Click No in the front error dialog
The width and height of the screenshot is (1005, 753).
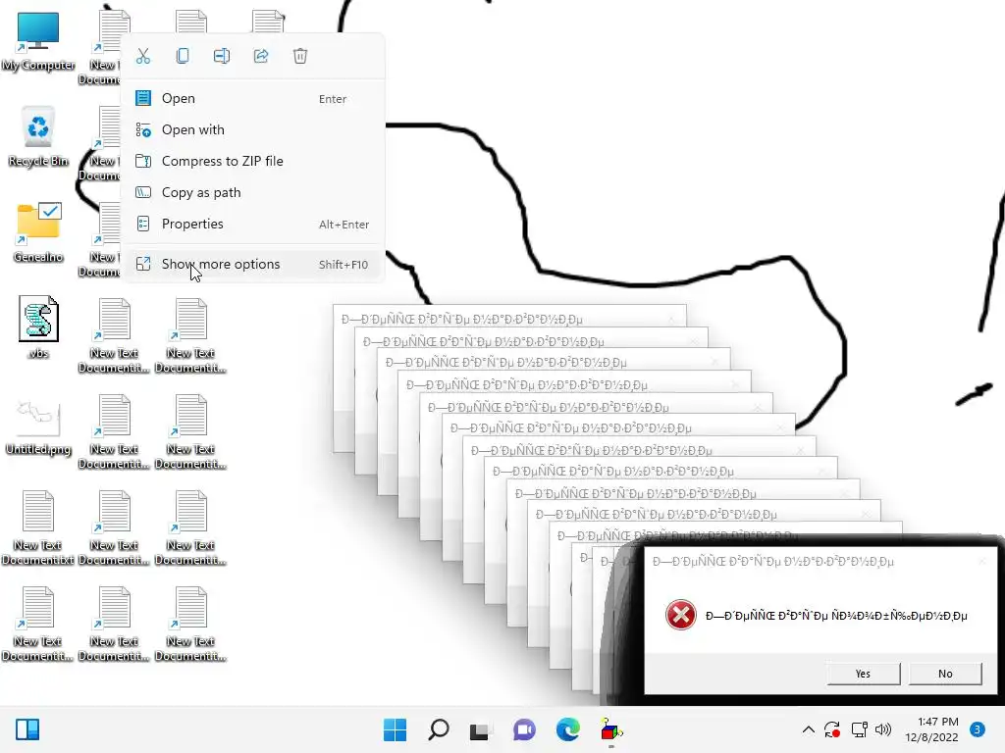pyautogui.click(x=945, y=674)
